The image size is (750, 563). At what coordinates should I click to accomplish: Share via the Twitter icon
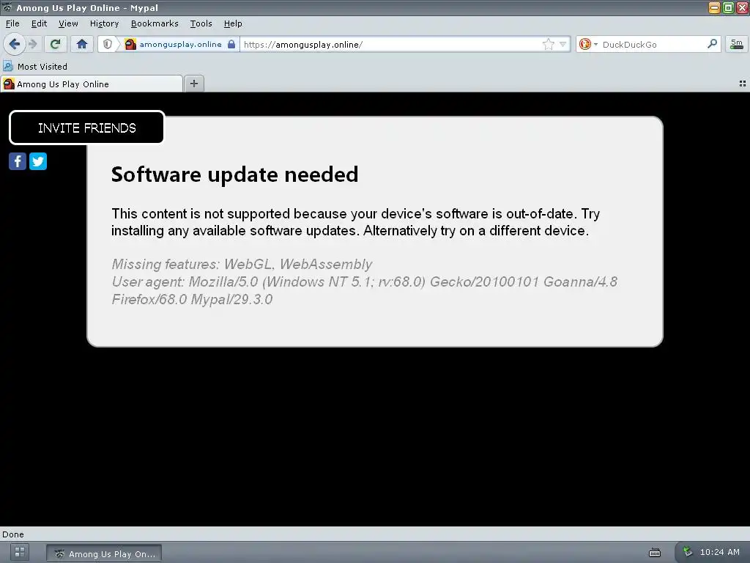[x=38, y=161]
